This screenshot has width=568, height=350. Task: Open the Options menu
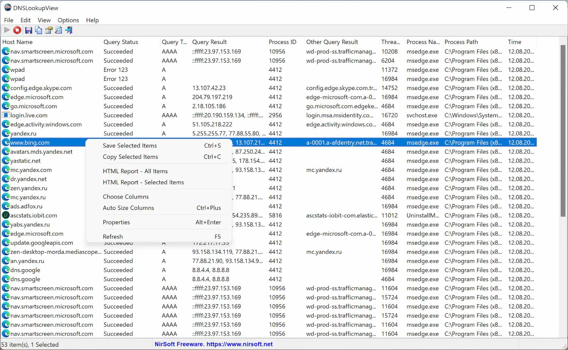coord(68,20)
